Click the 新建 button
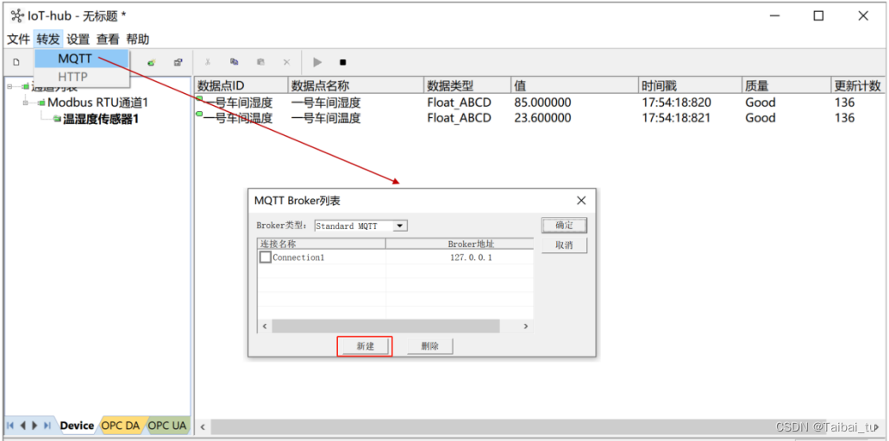This screenshot has width=889, height=441. pyautogui.click(x=365, y=346)
